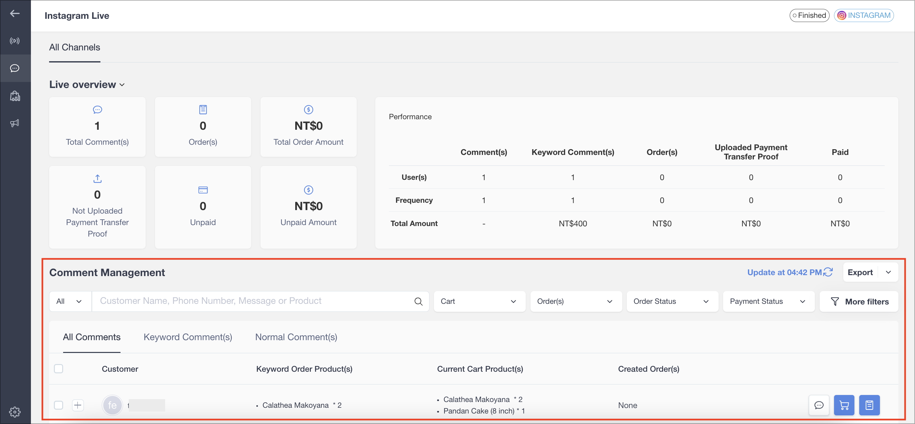Click the blue cart icon in customer row
This screenshot has height=424, width=915.
[x=844, y=405]
